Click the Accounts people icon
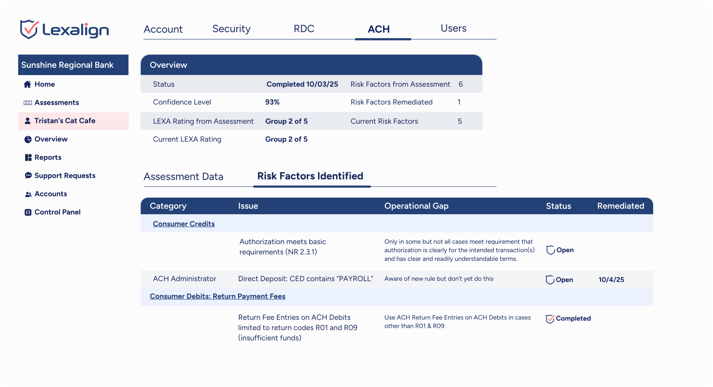The height and width of the screenshot is (387, 713). [x=28, y=194]
